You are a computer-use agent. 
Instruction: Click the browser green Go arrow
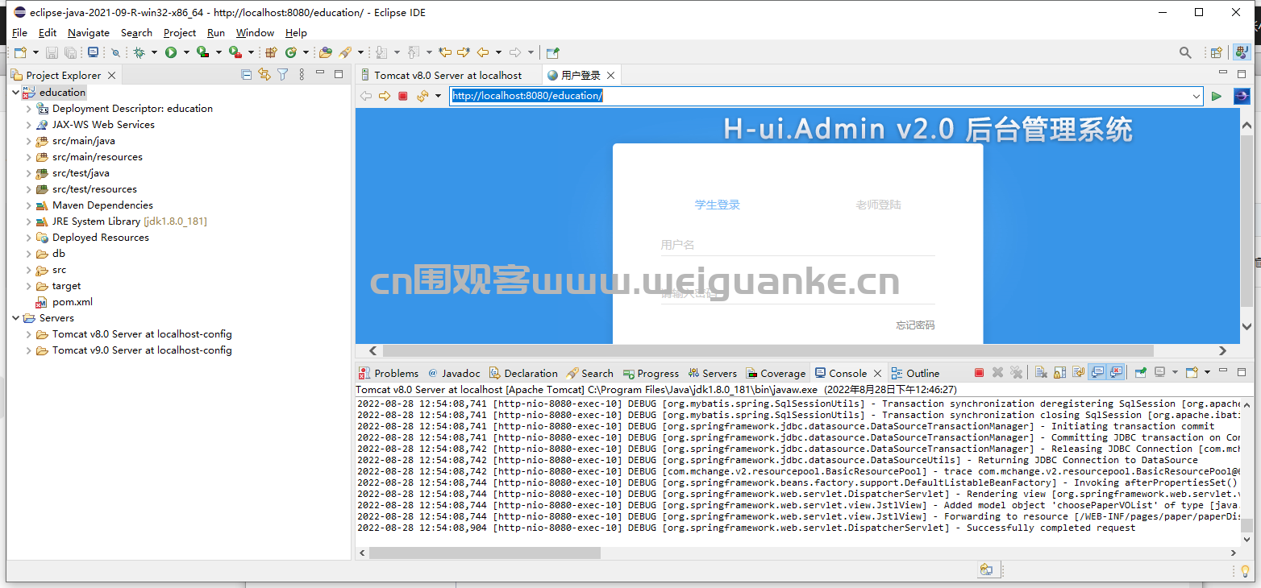(x=1217, y=96)
